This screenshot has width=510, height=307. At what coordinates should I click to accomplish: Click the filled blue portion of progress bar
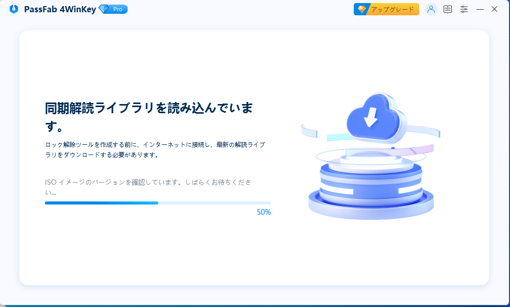[101, 203]
